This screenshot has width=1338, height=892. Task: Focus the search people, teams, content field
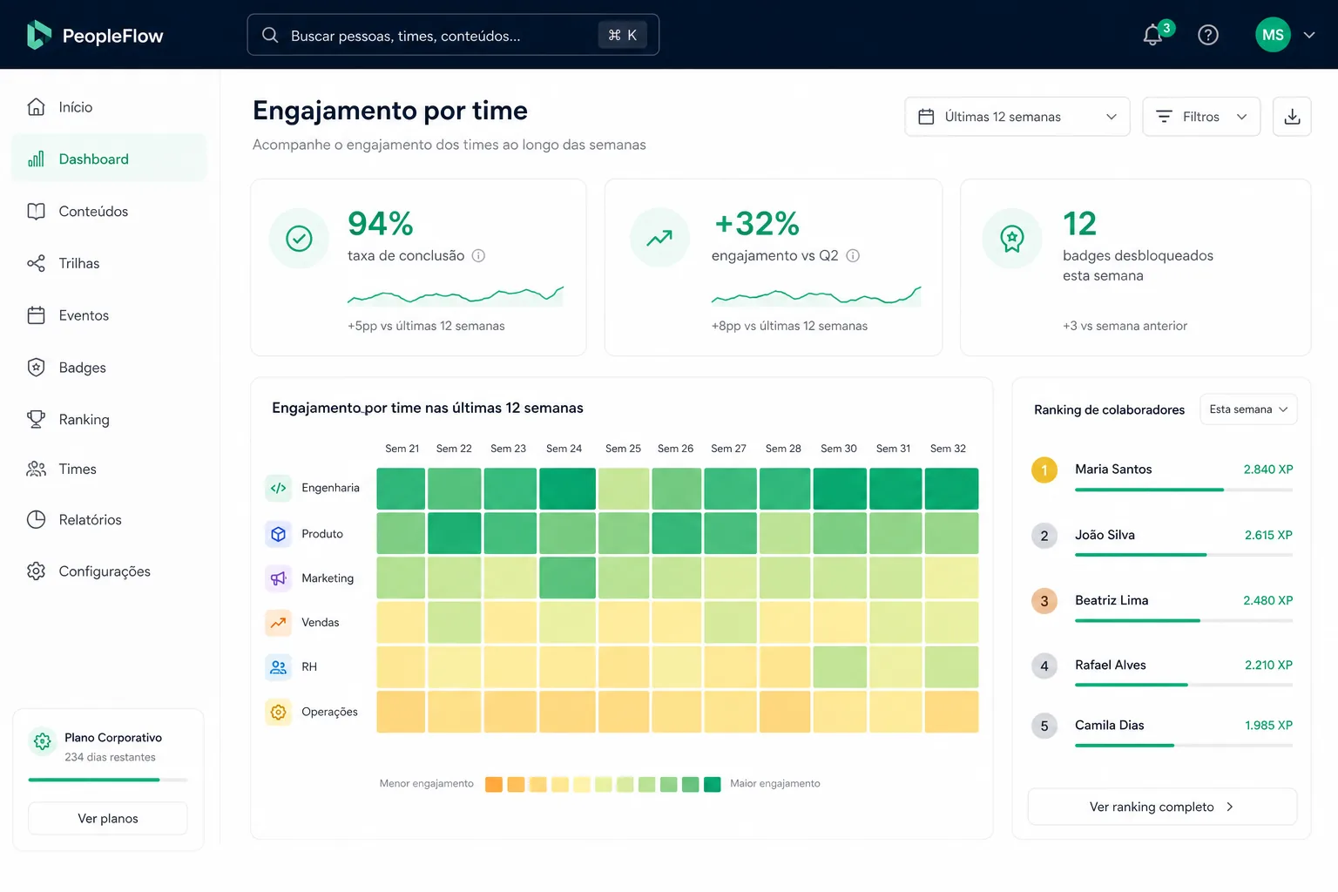point(453,35)
